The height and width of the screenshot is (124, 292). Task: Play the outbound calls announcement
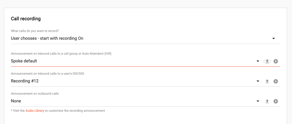pyautogui.click(x=276, y=101)
